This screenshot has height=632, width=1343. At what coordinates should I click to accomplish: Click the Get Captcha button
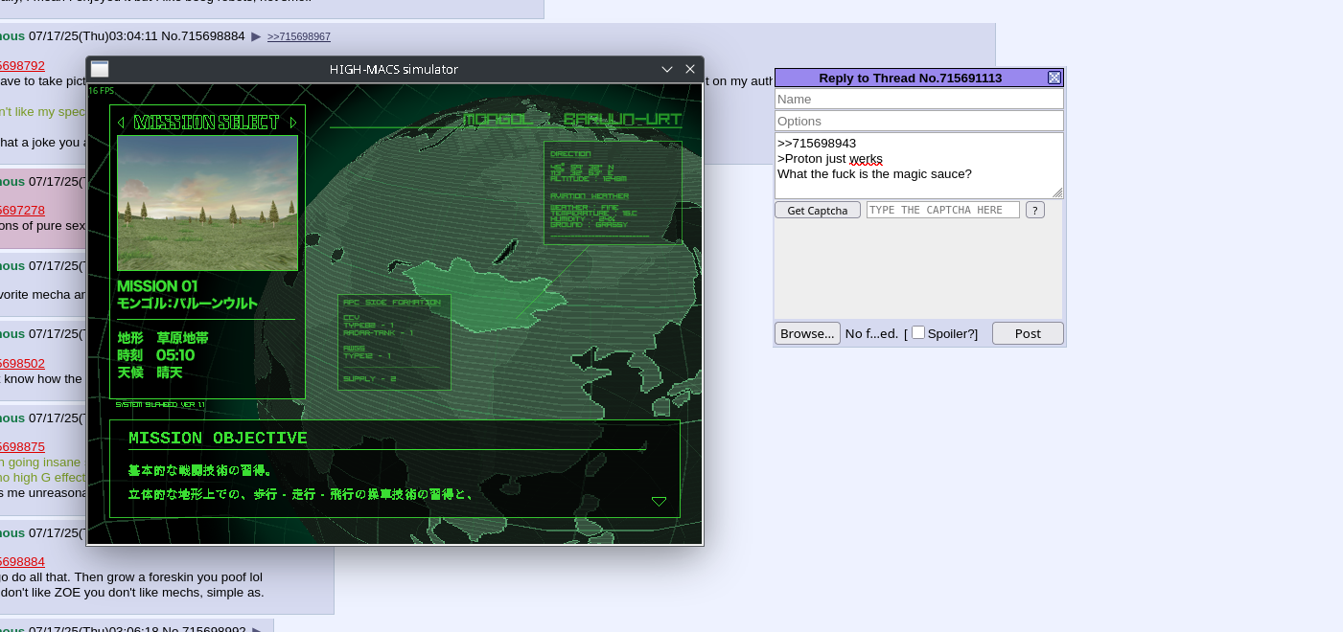pyautogui.click(x=818, y=211)
